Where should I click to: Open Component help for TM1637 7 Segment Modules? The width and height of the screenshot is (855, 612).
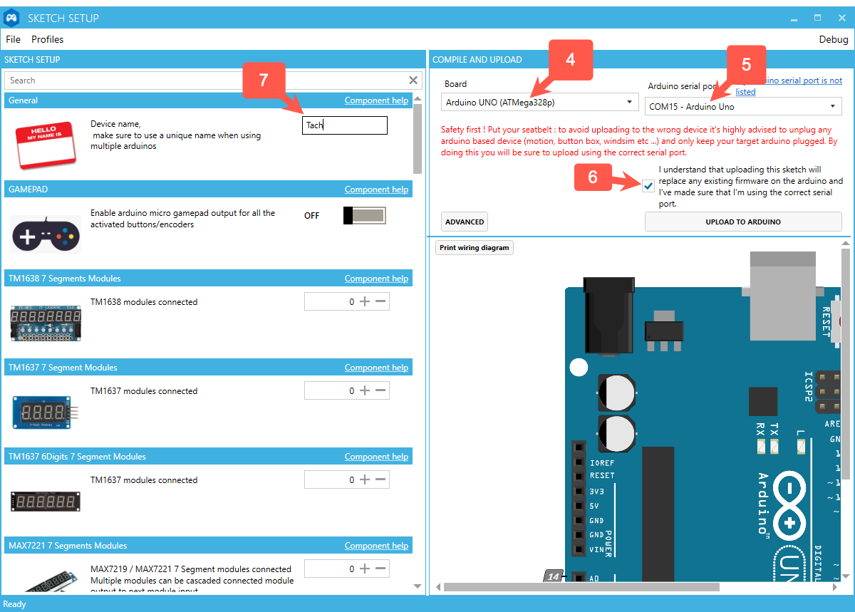click(x=376, y=368)
